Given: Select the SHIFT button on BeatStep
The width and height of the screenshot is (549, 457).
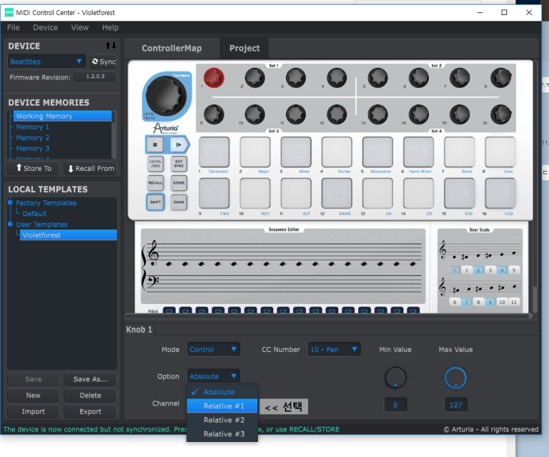Looking at the screenshot, I should click(x=155, y=202).
